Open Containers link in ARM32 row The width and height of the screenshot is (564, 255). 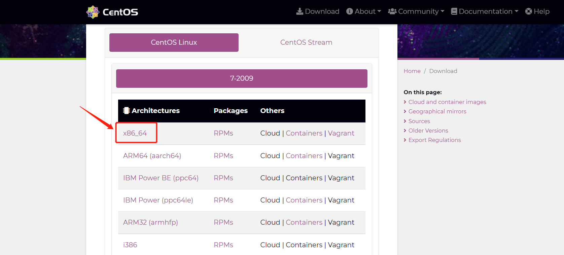pos(304,222)
